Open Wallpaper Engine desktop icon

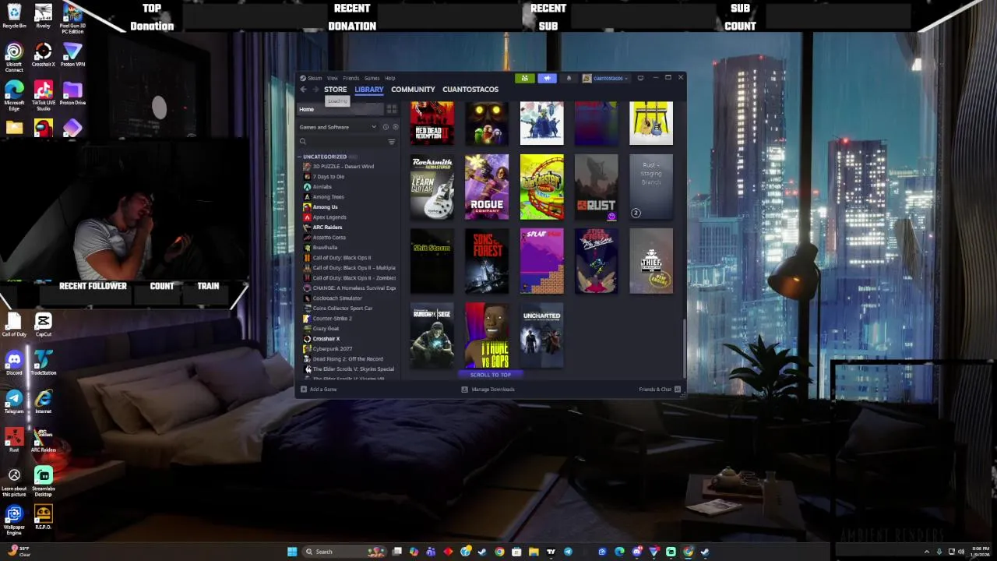[x=14, y=520]
